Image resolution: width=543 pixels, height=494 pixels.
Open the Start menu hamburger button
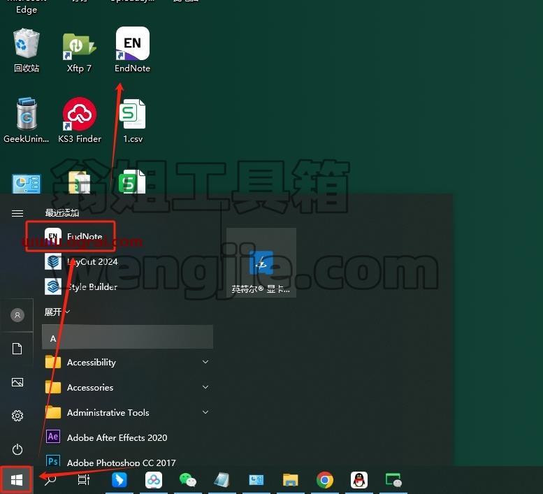(17, 213)
